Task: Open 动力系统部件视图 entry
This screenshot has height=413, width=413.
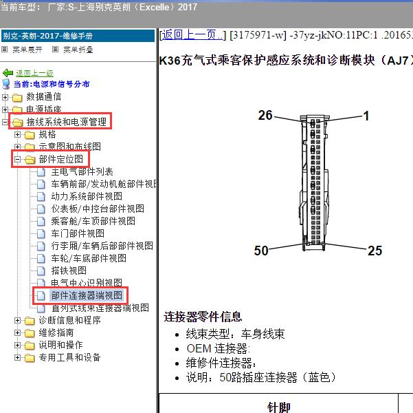Action: coord(87,196)
